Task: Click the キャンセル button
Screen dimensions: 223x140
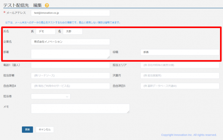Action: pyautogui.click(x=45, y=130)
